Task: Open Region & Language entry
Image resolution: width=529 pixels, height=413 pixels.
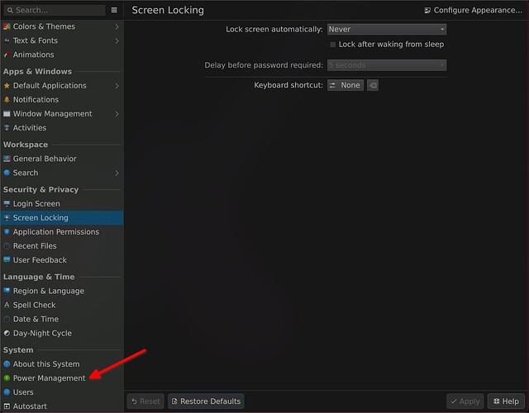Action: pyautogui.click(x=62, y=291)
